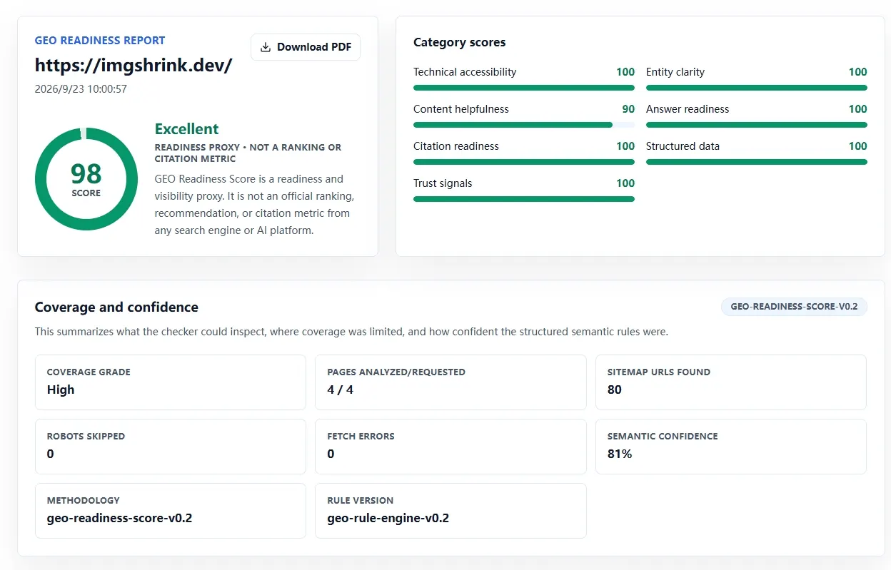Select the Answer readiness score 100
891x570 pixels.
click(858, 109)
